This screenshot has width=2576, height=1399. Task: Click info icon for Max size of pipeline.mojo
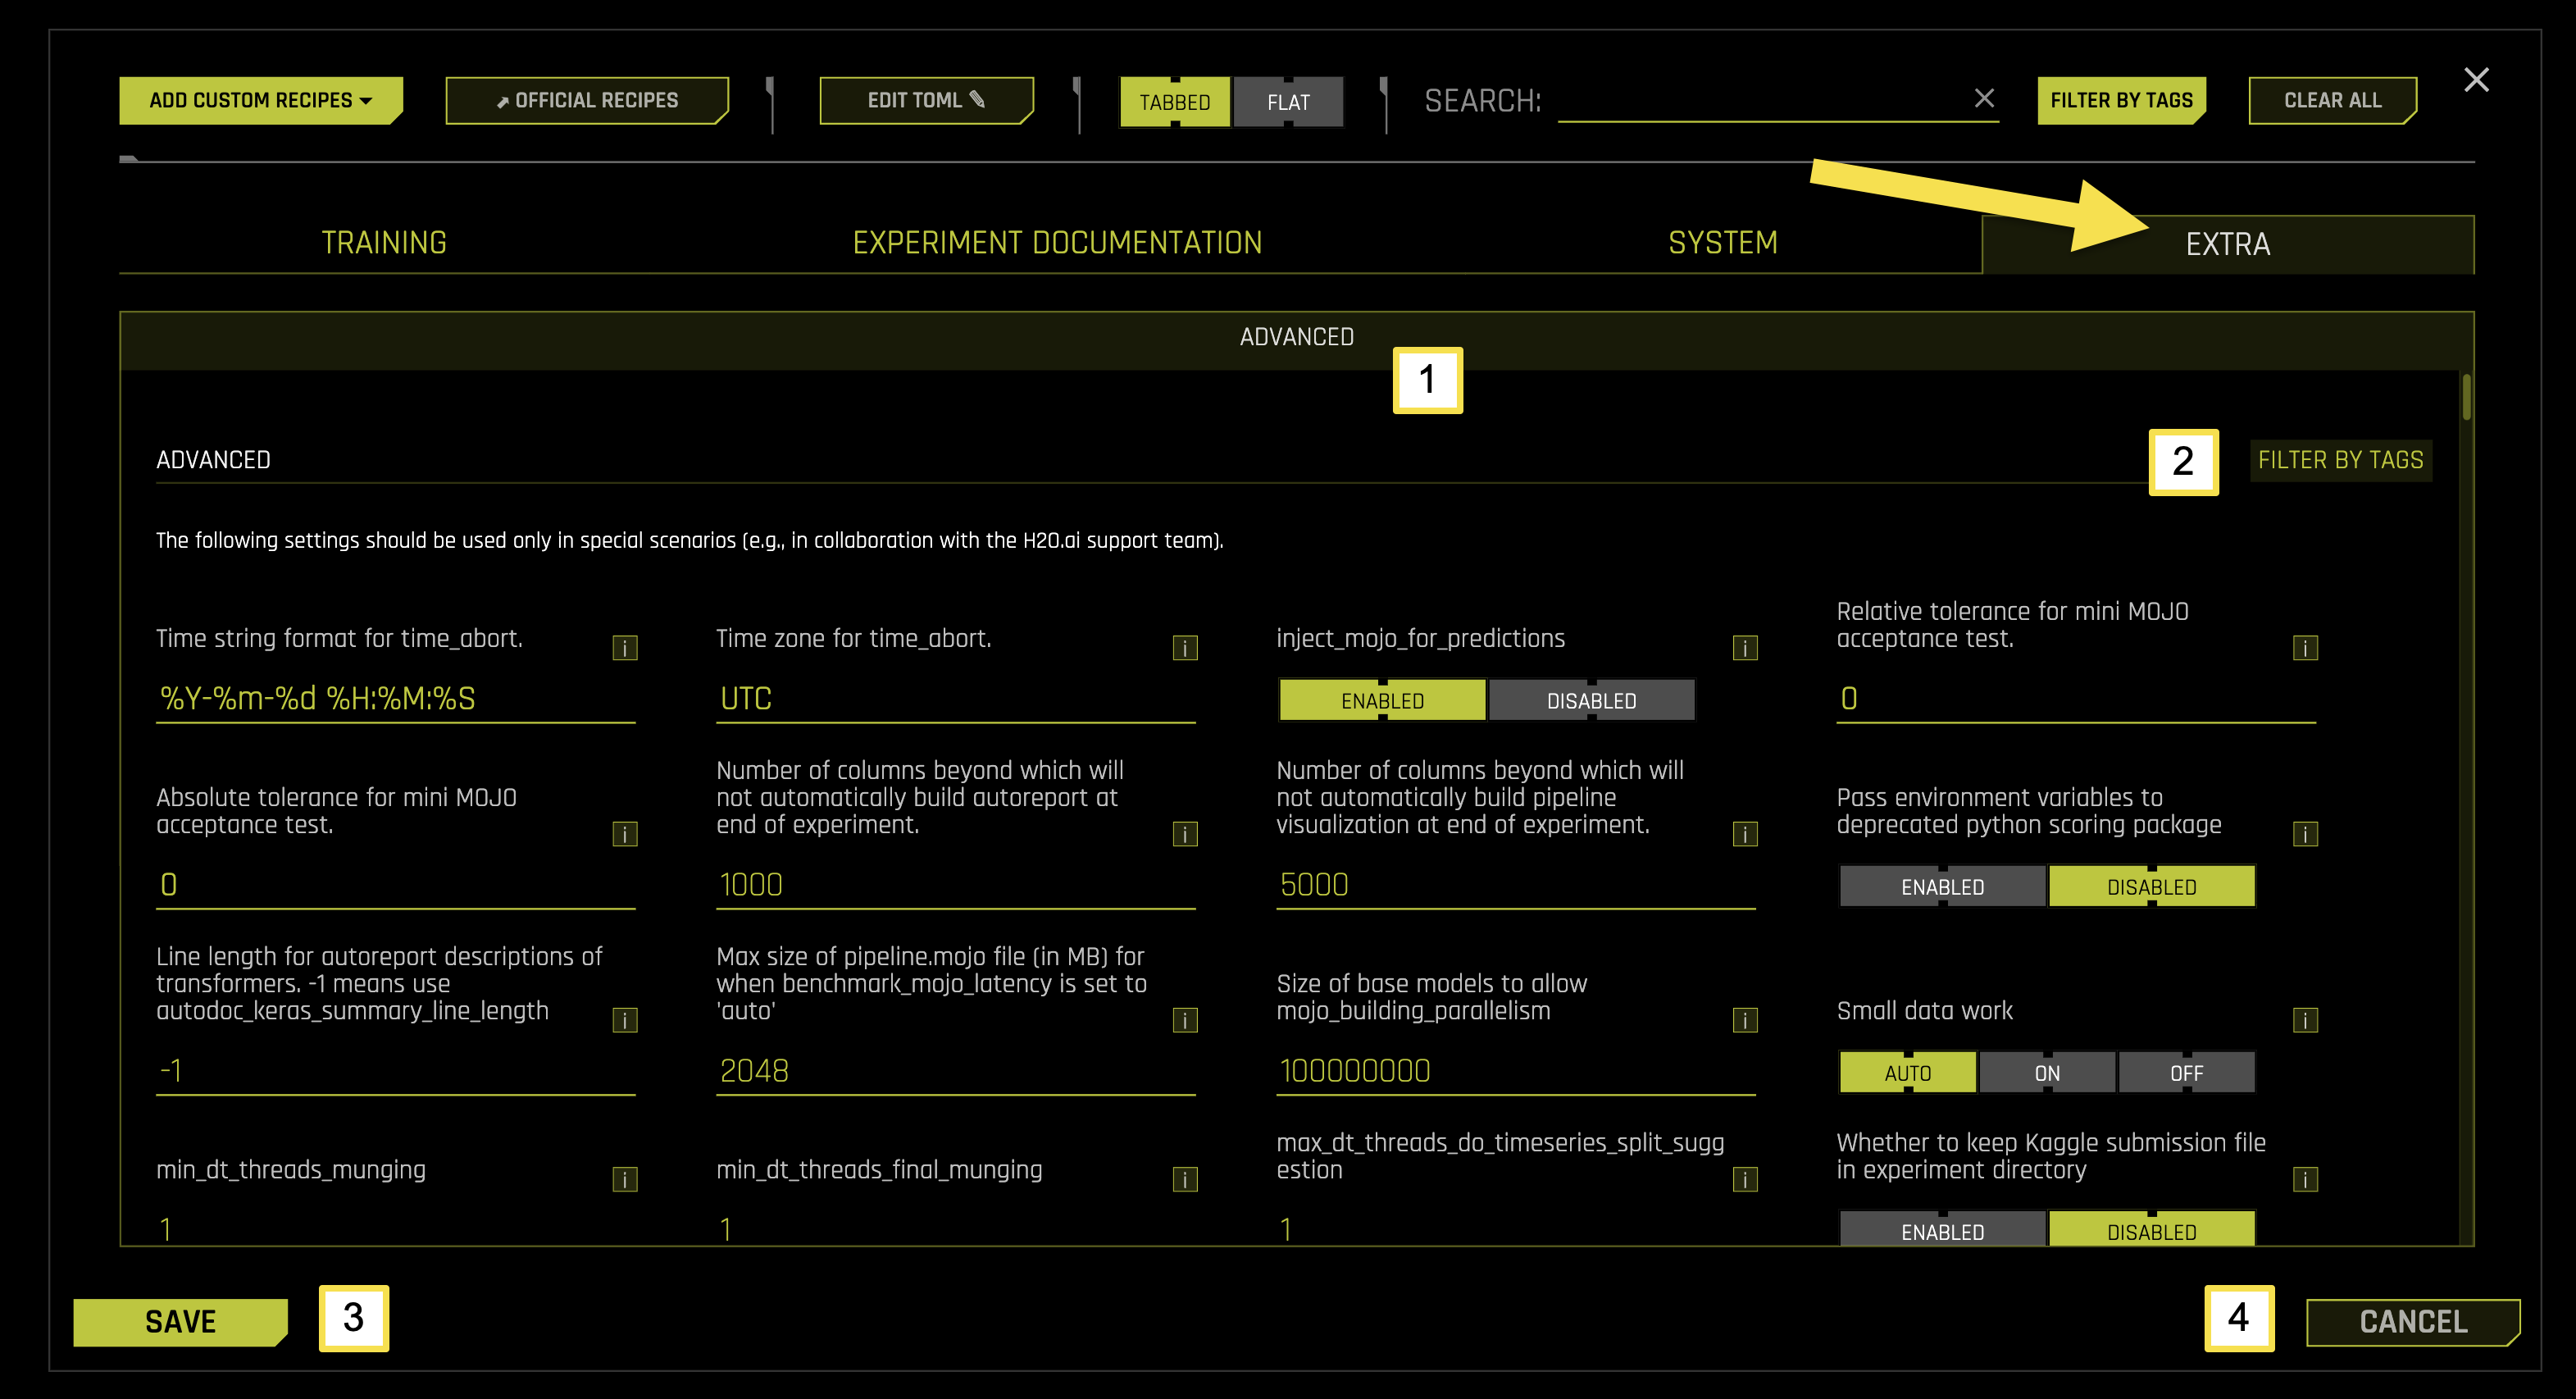tap(1184, 1021)
